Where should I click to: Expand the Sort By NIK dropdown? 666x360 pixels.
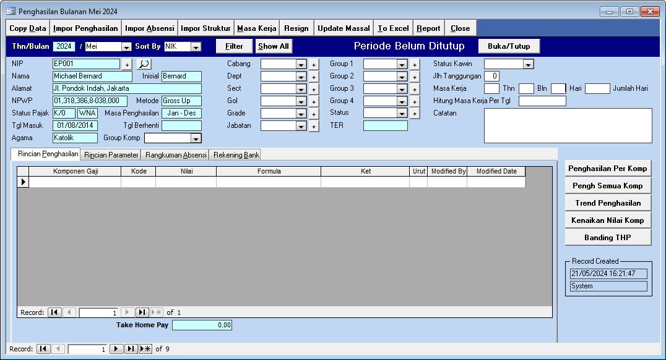point(196,47)
